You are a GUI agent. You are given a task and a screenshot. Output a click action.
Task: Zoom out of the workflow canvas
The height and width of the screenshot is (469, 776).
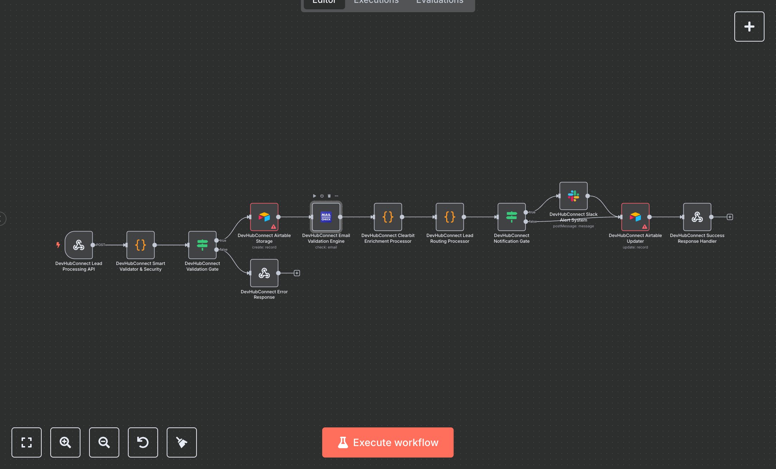(104, 442)
